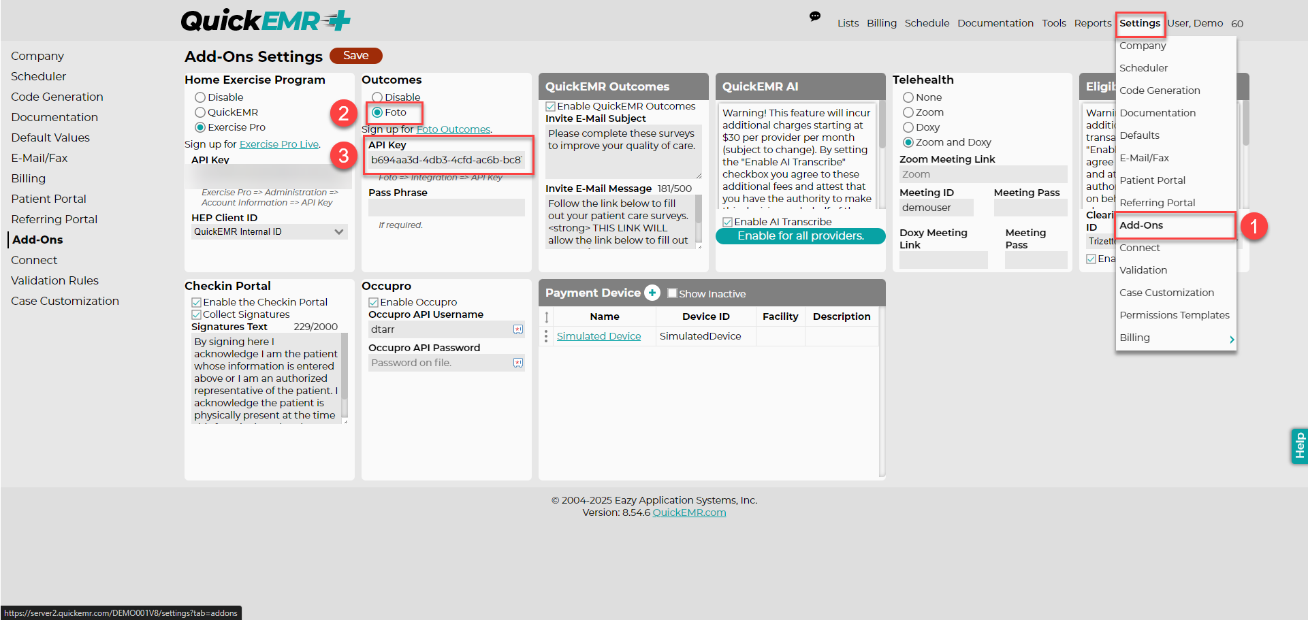The height and width of the screenshot is (620, 1308).
Task: Choose Doxy for Telehealth
Action: [908, 127]
